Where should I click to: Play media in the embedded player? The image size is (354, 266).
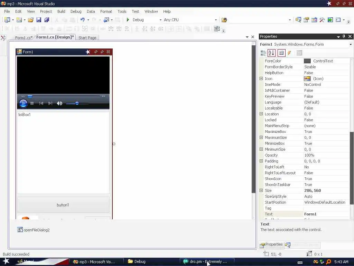pyautogui.click(x=23, y=103)
